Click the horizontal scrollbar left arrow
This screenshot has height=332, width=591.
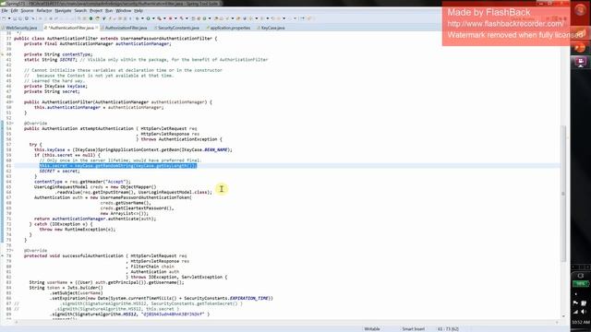tap(17, 322)
